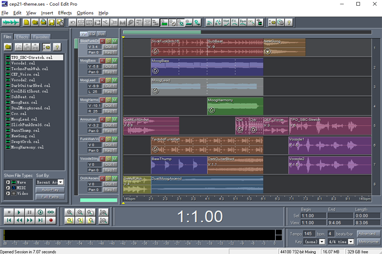Open the Key dropdown
Screen dimensions: 382x254
pos(322,242)
